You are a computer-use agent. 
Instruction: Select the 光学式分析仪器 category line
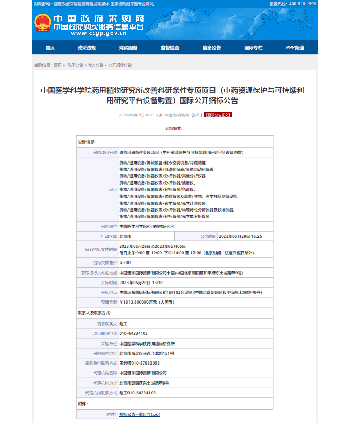click(x=165, y=216)
